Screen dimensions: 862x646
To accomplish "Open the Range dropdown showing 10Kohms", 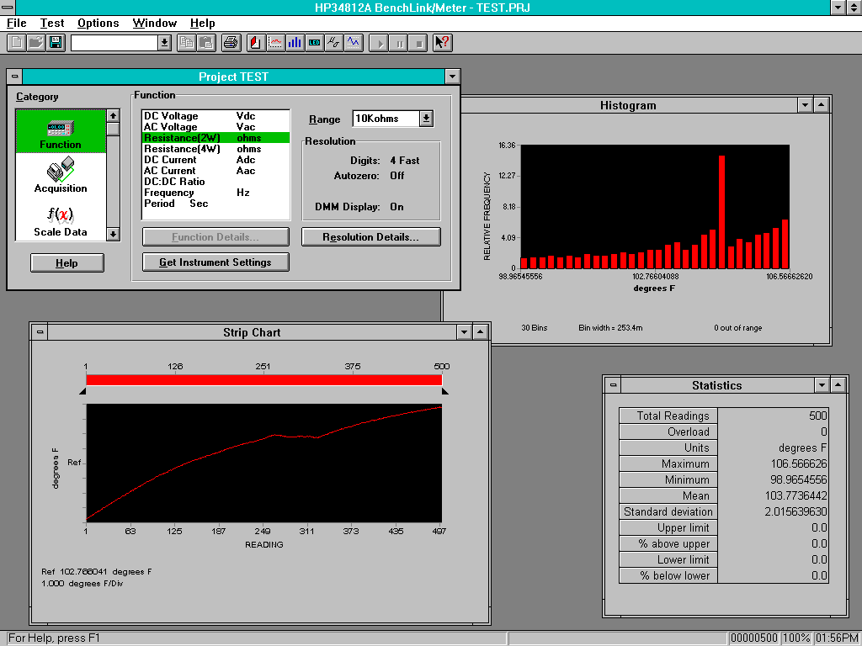I will pyautogui.click(x=426, y=119).
